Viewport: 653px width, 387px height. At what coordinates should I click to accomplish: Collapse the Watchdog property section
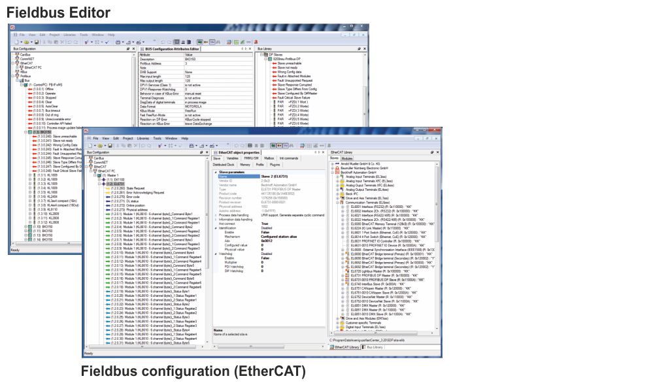pos(215,254)
